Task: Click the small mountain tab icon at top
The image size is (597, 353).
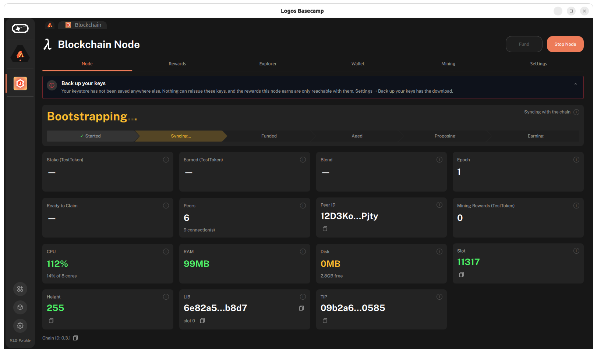Action: point(50,25)
